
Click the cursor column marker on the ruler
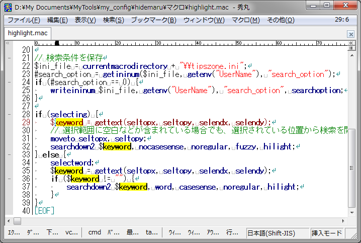point(57,43)
